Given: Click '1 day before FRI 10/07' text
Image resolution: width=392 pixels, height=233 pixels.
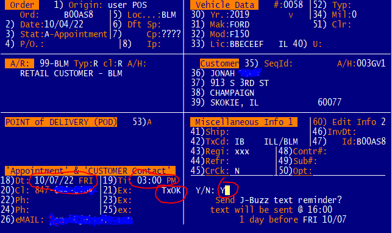Looking at the screenshot, I should [x=293, y=219].
